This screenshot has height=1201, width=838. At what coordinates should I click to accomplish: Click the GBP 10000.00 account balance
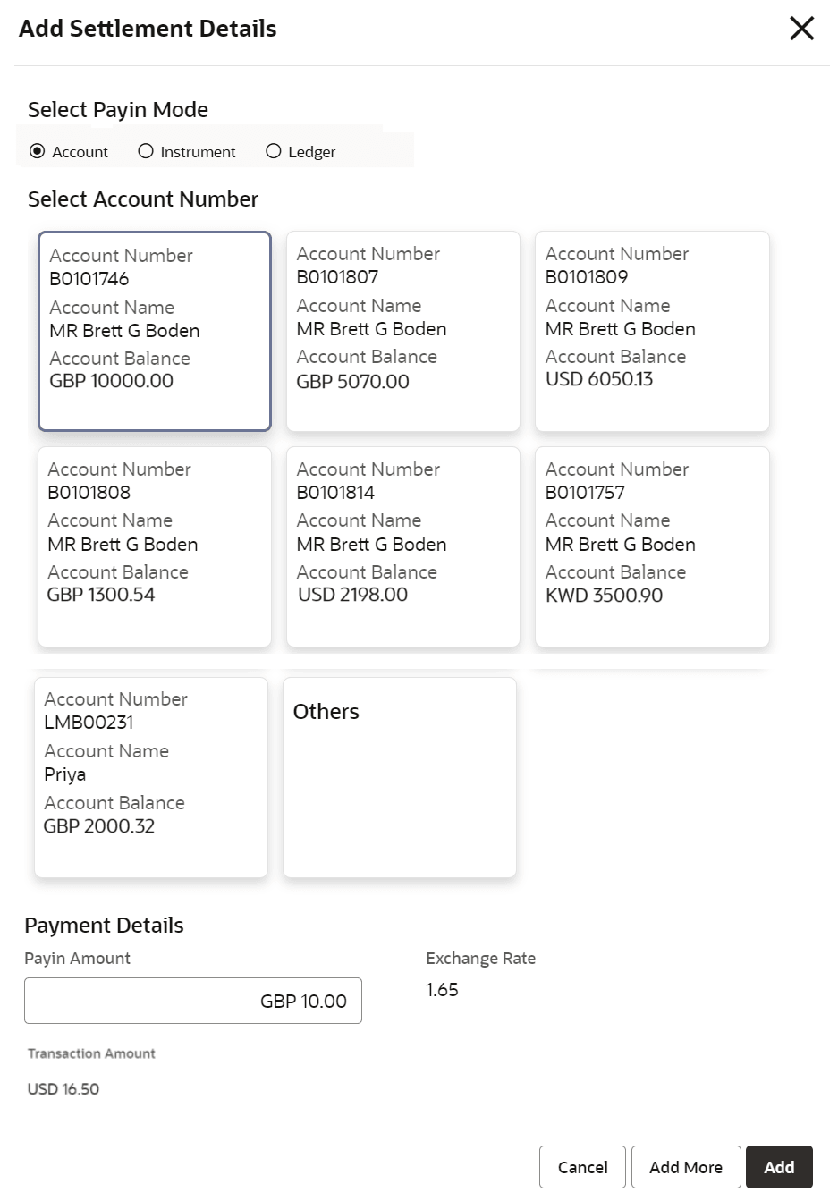(112, 381)
